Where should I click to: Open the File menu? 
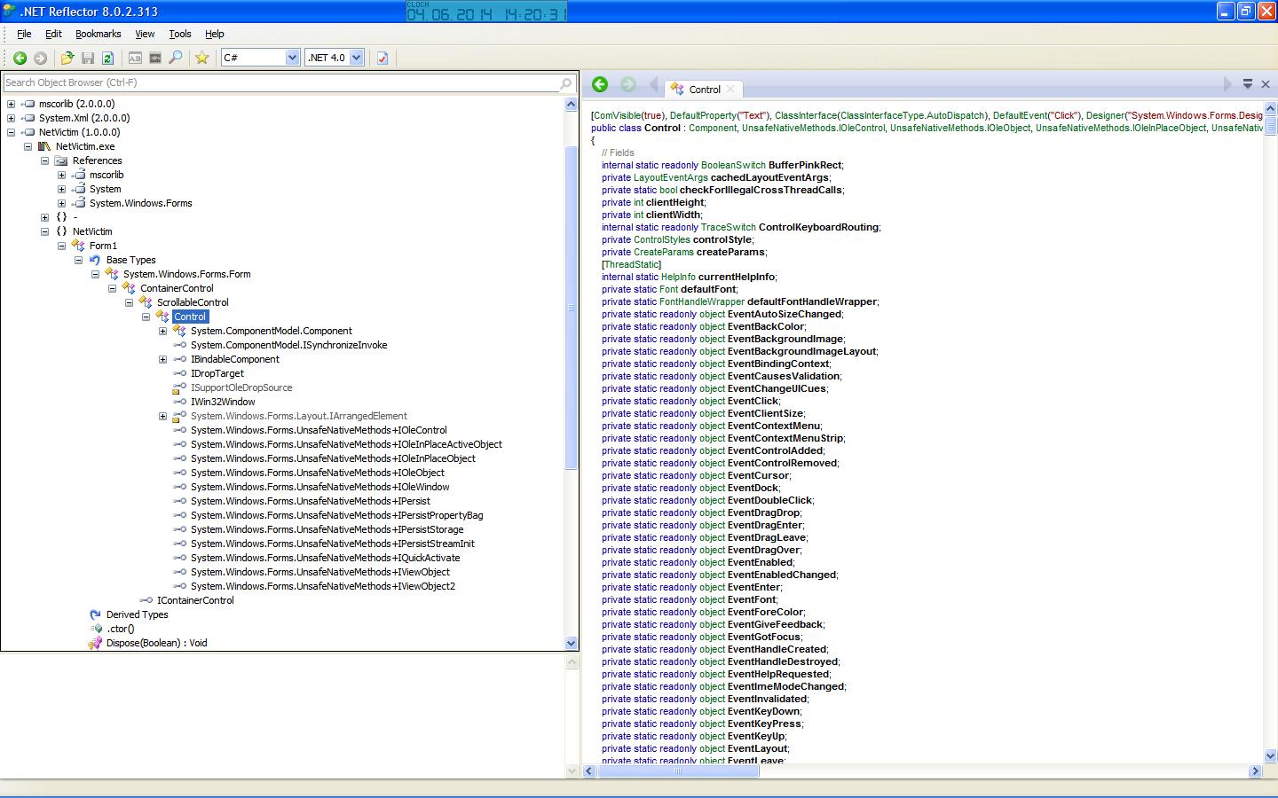coord(24,34)
